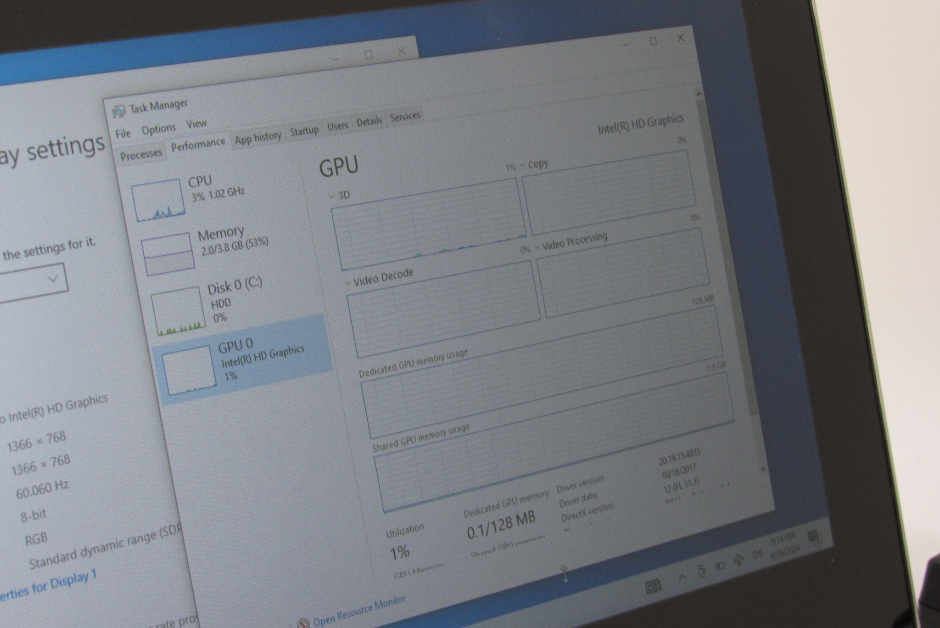Click the Open Resource Monitor icon
This screenshot has height=628, width=940.
[303, 622]
